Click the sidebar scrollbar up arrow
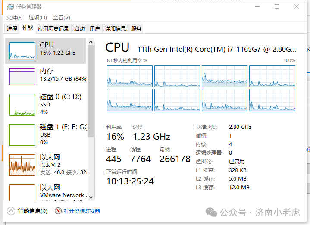Viewport: 310px width, 225px height. [x=91, y=42]
